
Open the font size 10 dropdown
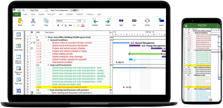click(84, 21)
